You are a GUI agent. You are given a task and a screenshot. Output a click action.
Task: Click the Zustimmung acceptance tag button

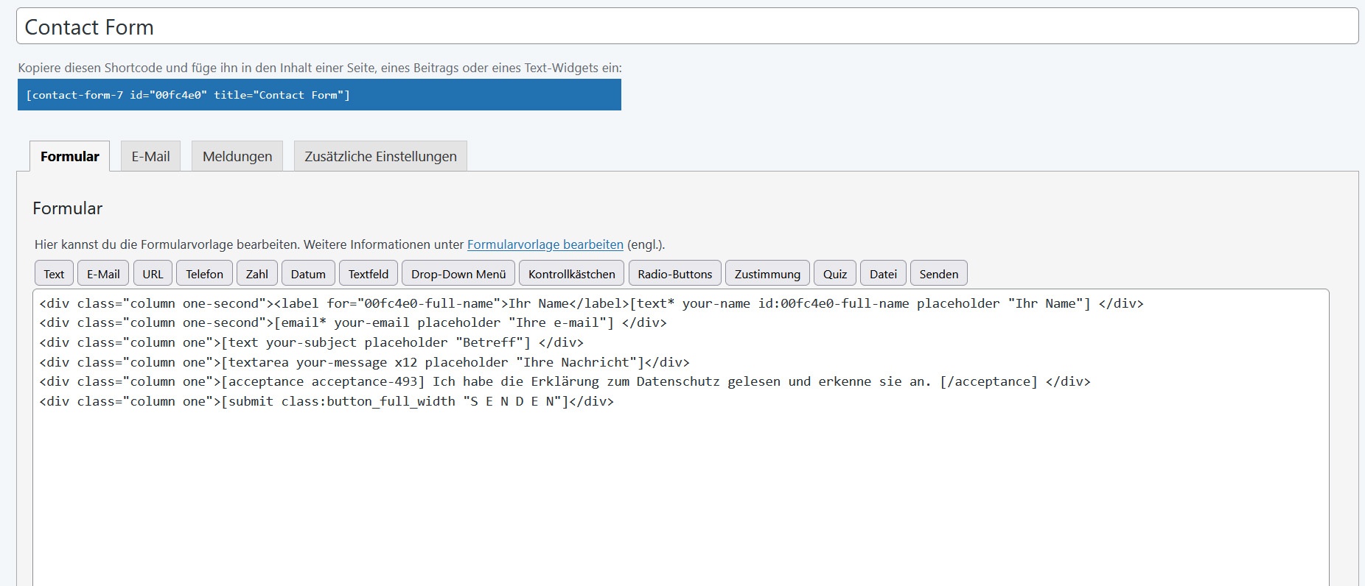pos(767,274)
